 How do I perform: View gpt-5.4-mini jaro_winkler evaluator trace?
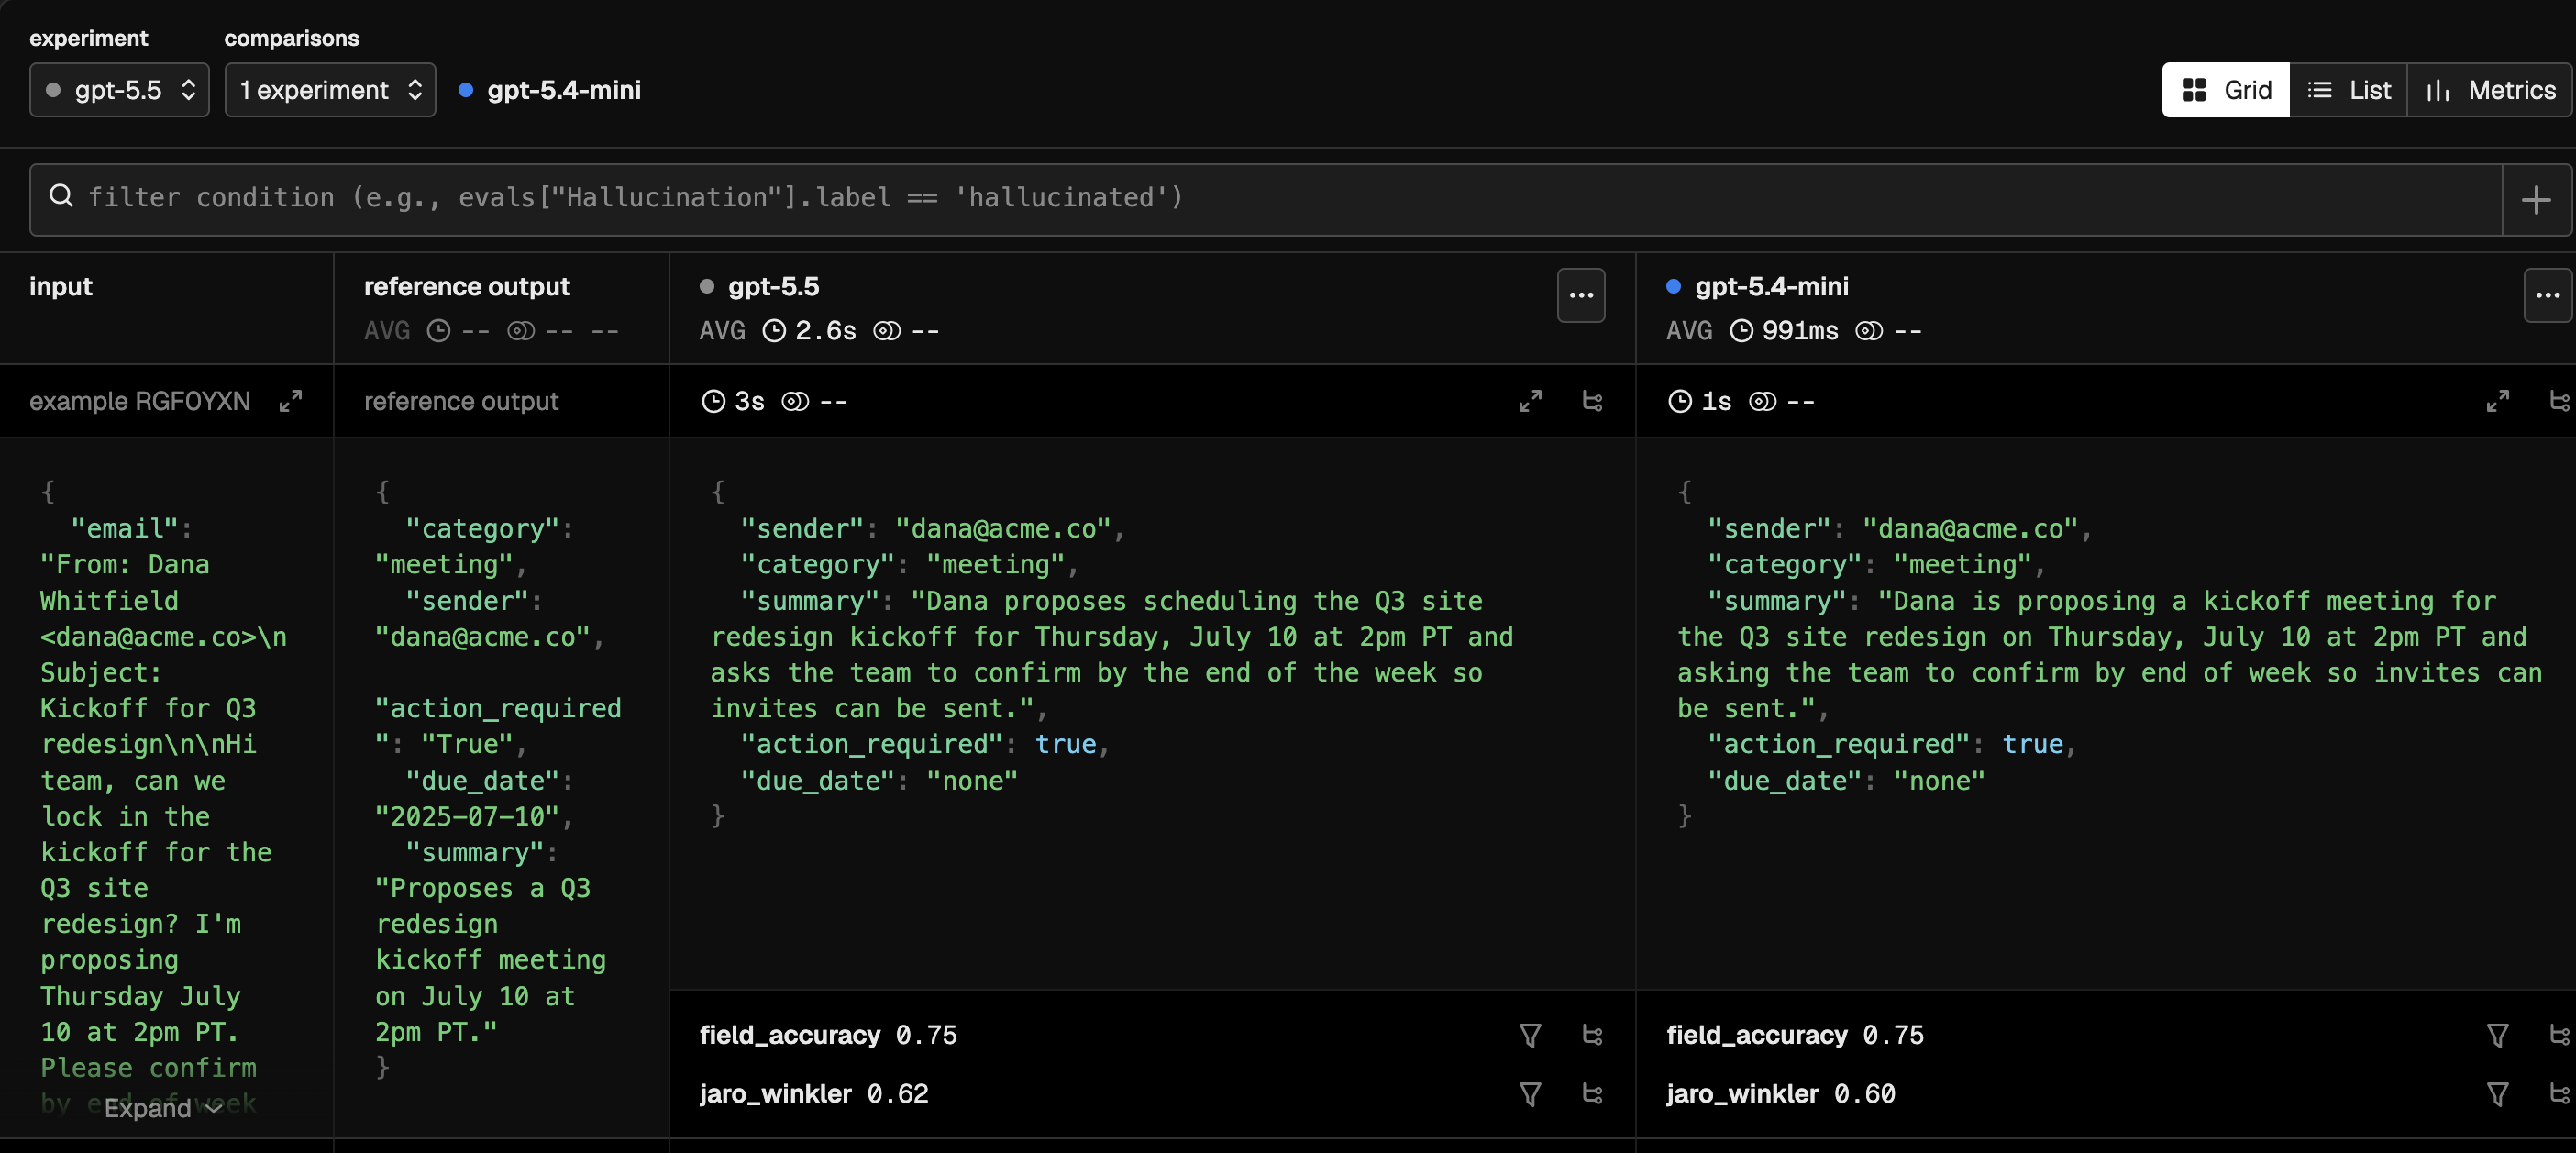click(2559, 1094)
